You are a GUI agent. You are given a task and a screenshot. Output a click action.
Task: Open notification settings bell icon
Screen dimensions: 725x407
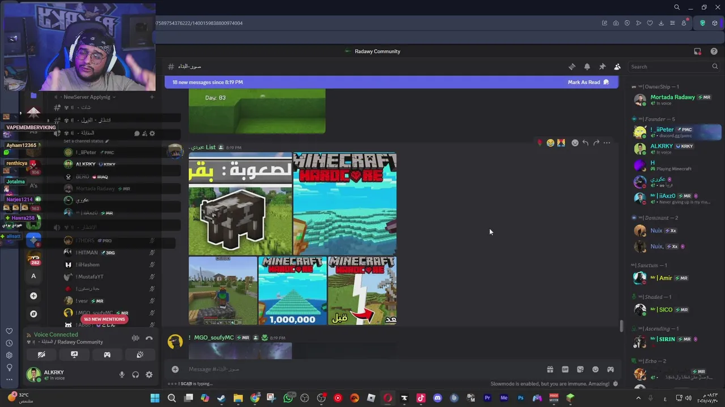(x=587, y=67)
